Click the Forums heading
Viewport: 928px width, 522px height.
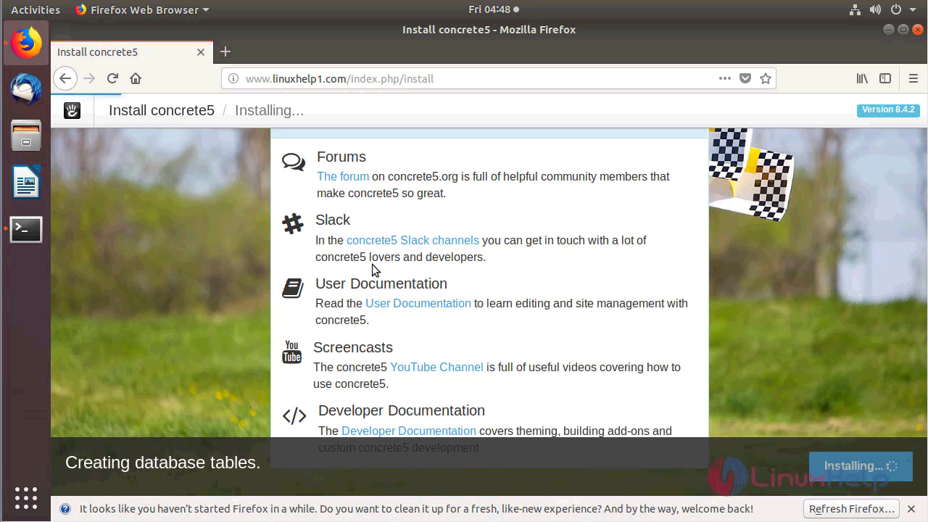coord(341,157)
